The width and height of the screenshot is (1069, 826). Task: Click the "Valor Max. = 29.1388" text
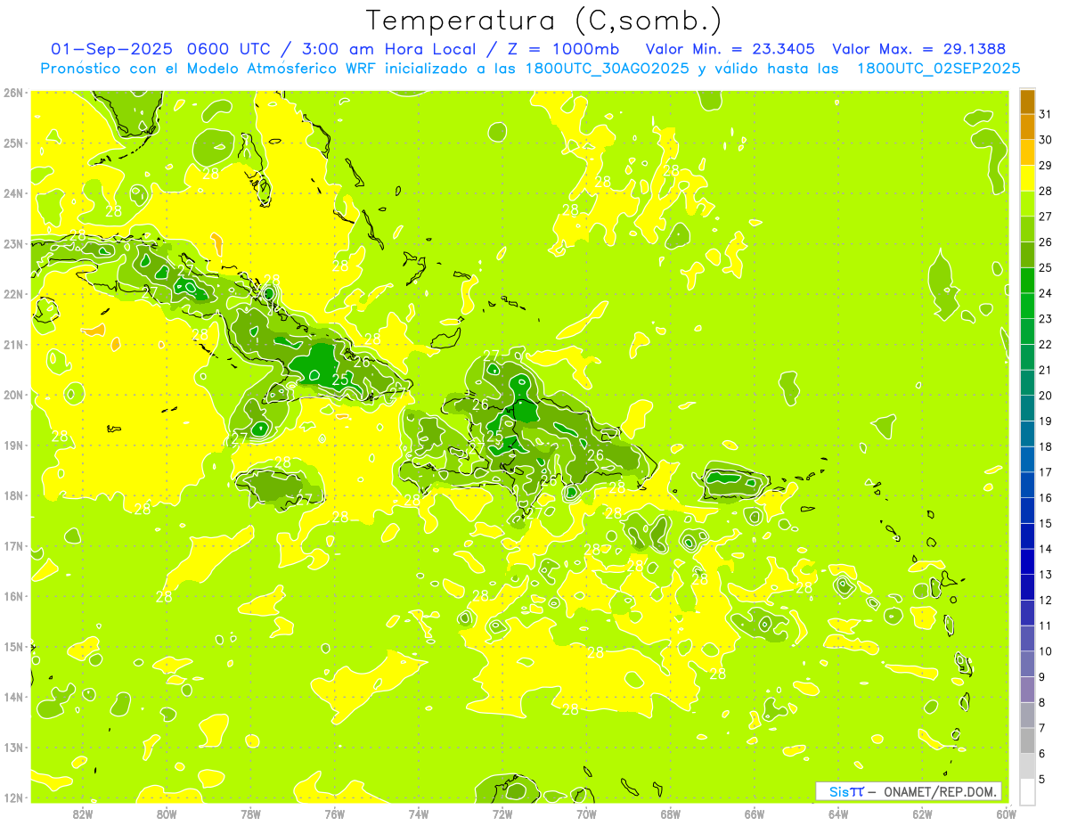point(921,49)
